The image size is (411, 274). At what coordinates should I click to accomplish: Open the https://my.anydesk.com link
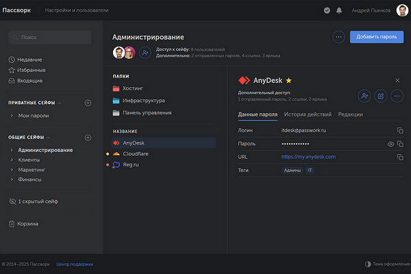click(308, 157)
